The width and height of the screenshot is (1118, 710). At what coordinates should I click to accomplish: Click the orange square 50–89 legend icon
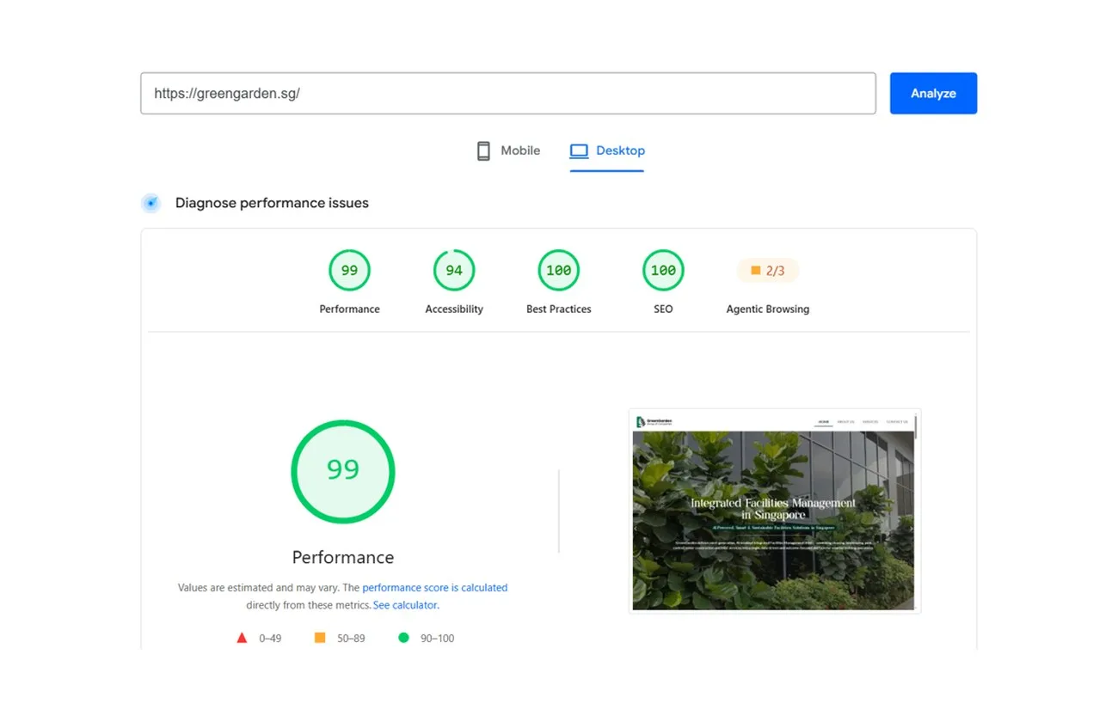320,638
